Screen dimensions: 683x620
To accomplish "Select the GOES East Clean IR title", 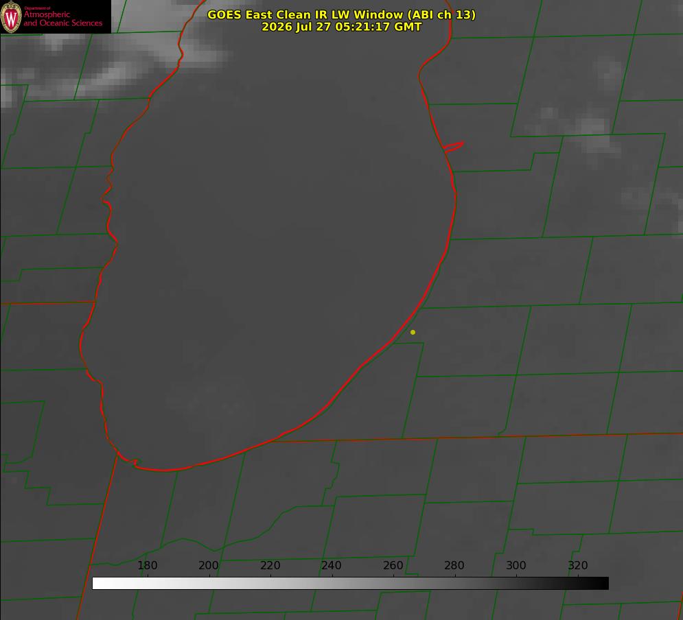I will (341, 14).
